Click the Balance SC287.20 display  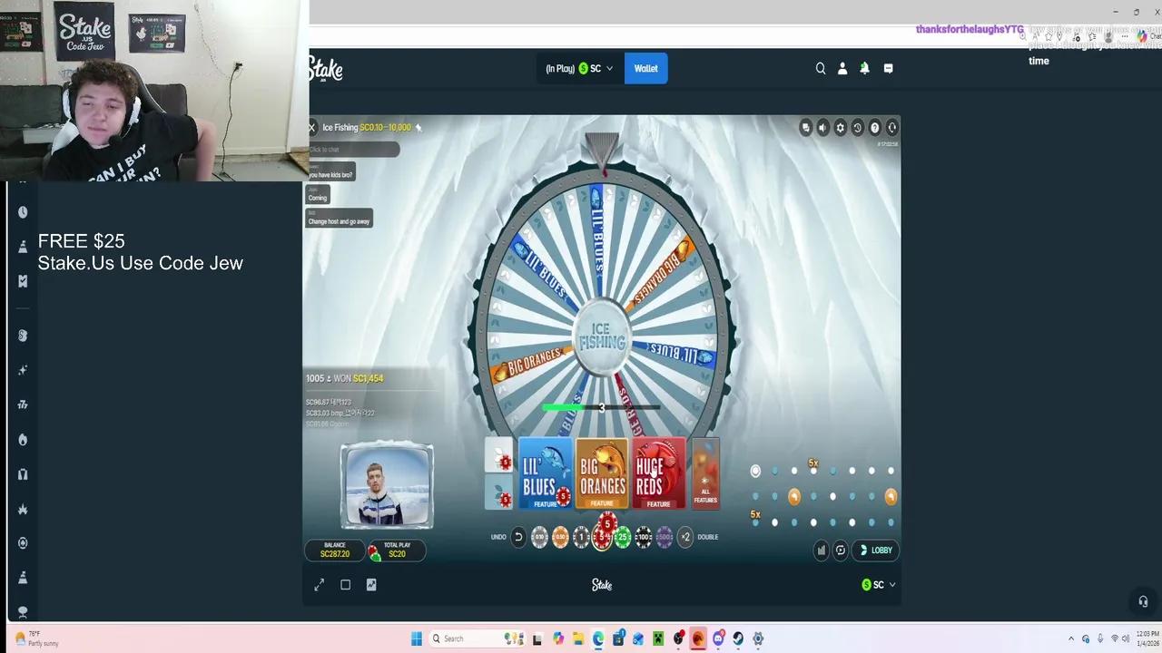point(335,551)
